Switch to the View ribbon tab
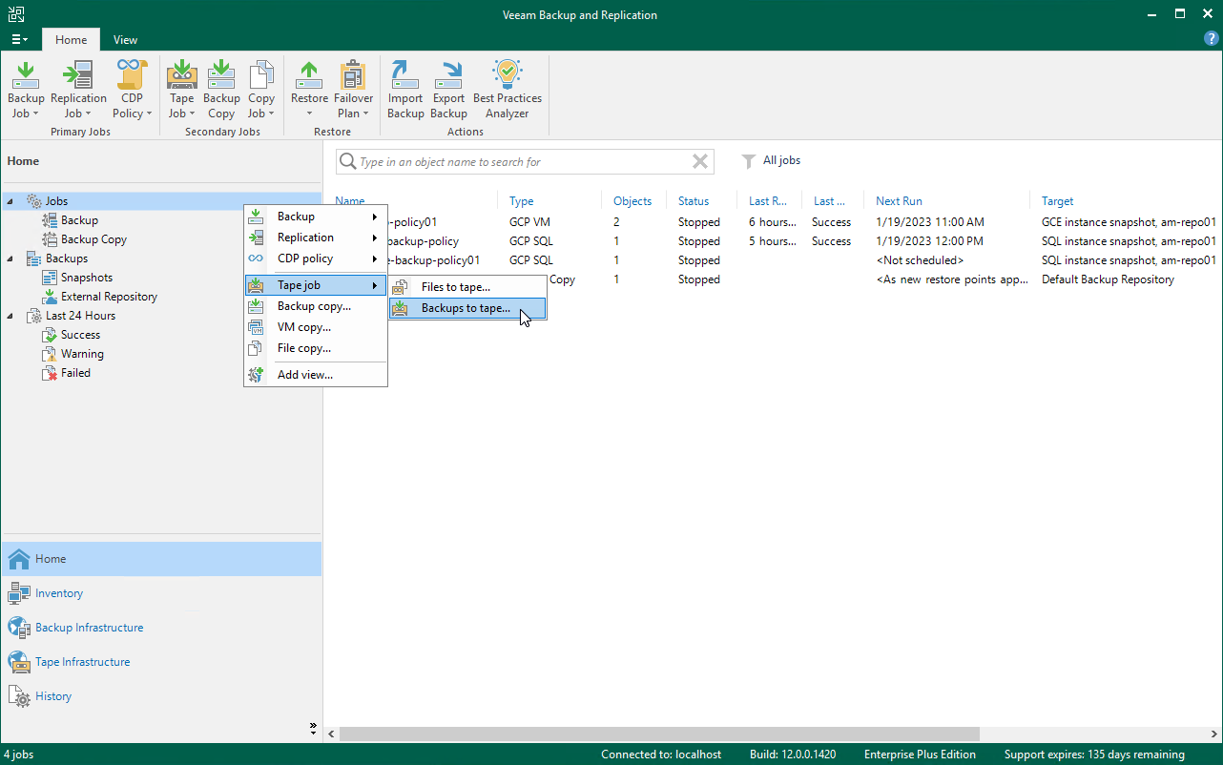1223x765 pixels. [x=125, y=40]
